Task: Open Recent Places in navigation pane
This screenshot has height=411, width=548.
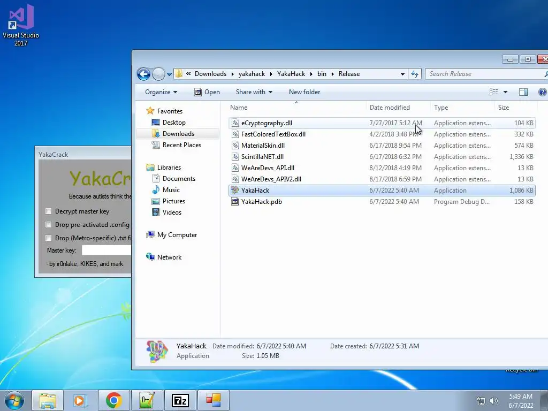Action: pos(177,144)
